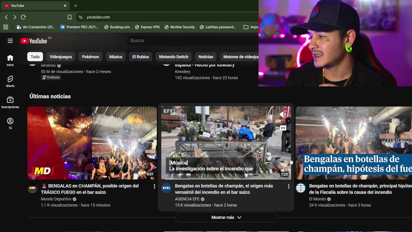
Task: Open El Mundo video title about Fiscalía
Action: 360,189
